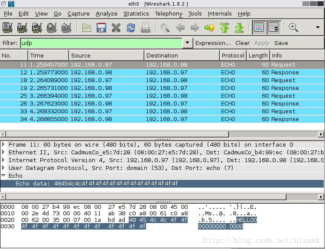325x249 pixels.
Task: Close the capture file X icon
Action: pos(116,28)
